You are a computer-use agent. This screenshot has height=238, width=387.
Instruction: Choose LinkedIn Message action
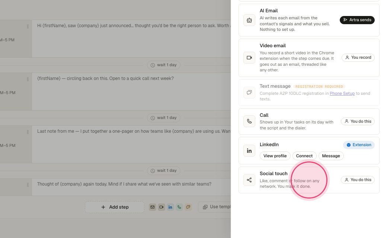(x=331, y=156)
